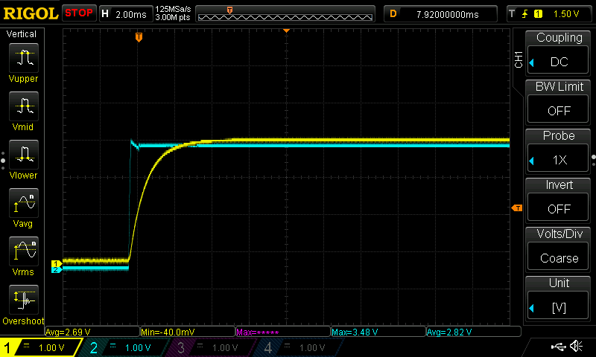Select the Vmid measurement icon
This screenshot has height=357, width=596.
[24, 106]
